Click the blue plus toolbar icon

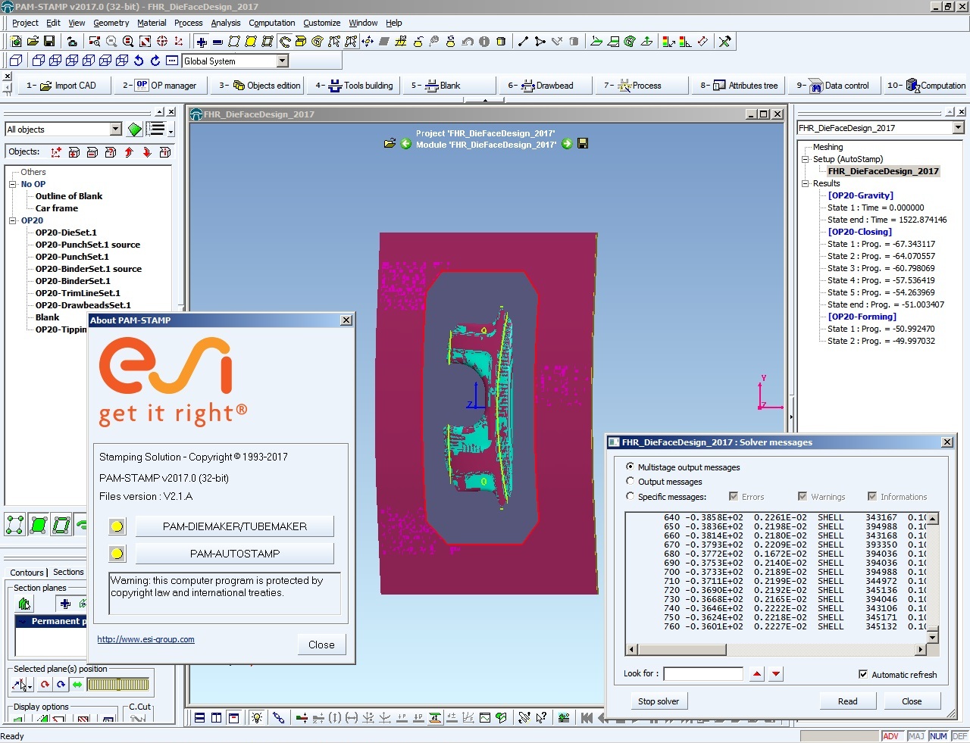(202, 42)
